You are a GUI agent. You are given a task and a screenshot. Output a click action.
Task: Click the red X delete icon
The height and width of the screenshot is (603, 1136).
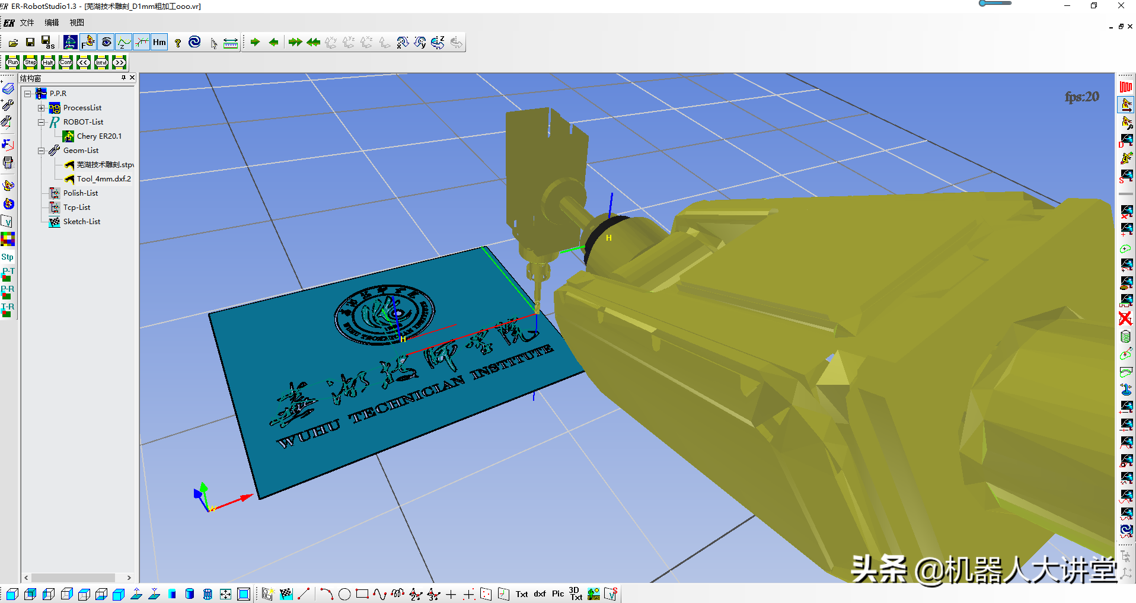pos(1125,318)
